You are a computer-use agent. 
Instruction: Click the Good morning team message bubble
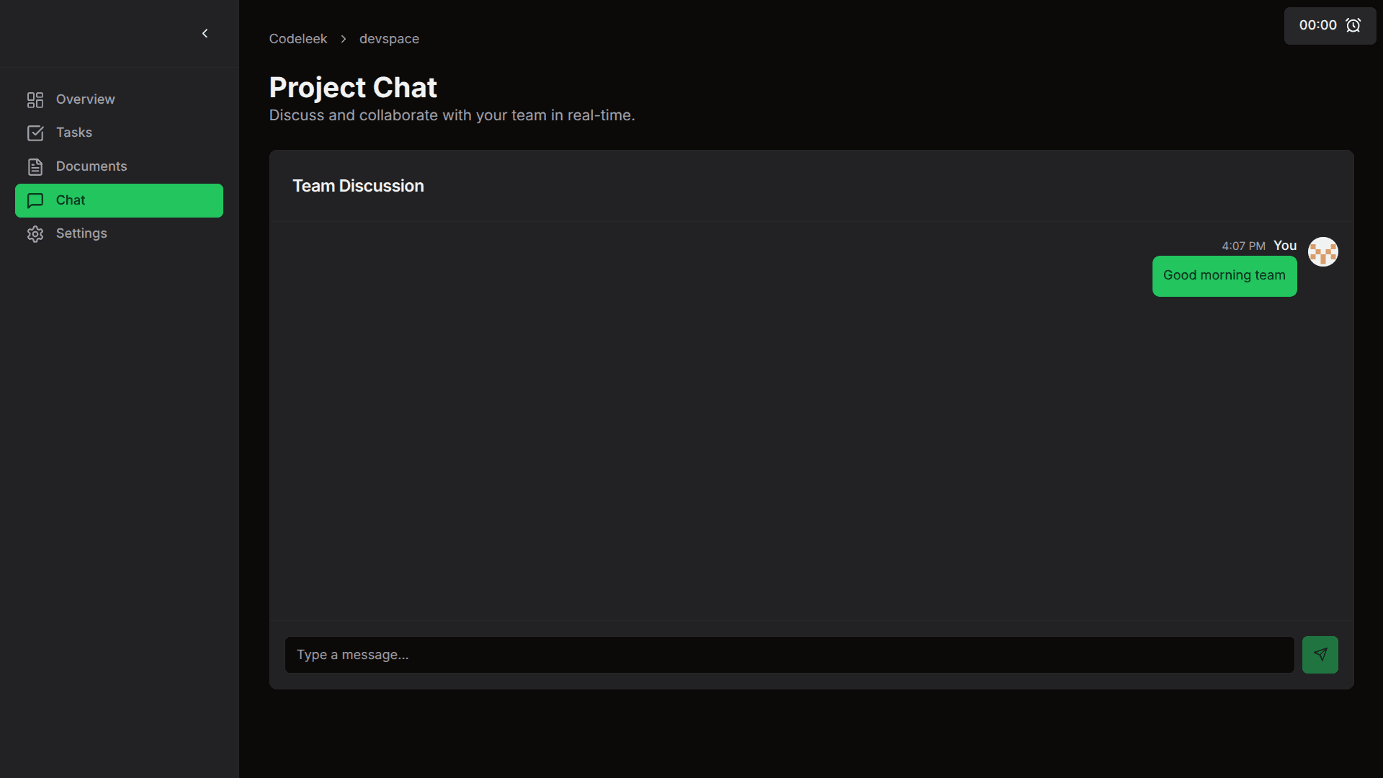[1224, 276]
